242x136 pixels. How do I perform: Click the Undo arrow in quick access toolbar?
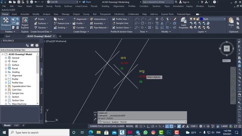tap(36, 2)
